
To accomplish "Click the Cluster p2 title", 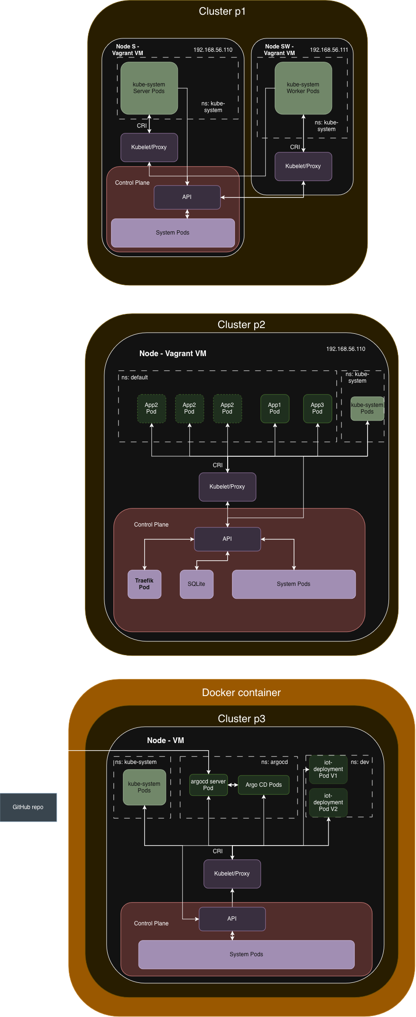I will coord(241,325).
